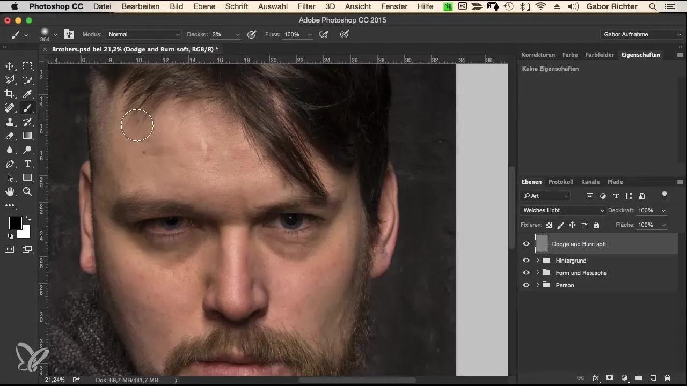Lock transparent pixels of the layer
Image resolution: width=687 pixels, height=386 pixels.
549,225
